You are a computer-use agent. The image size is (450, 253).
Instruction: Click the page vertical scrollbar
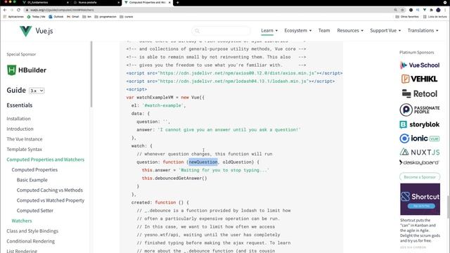tap(449, 208)
